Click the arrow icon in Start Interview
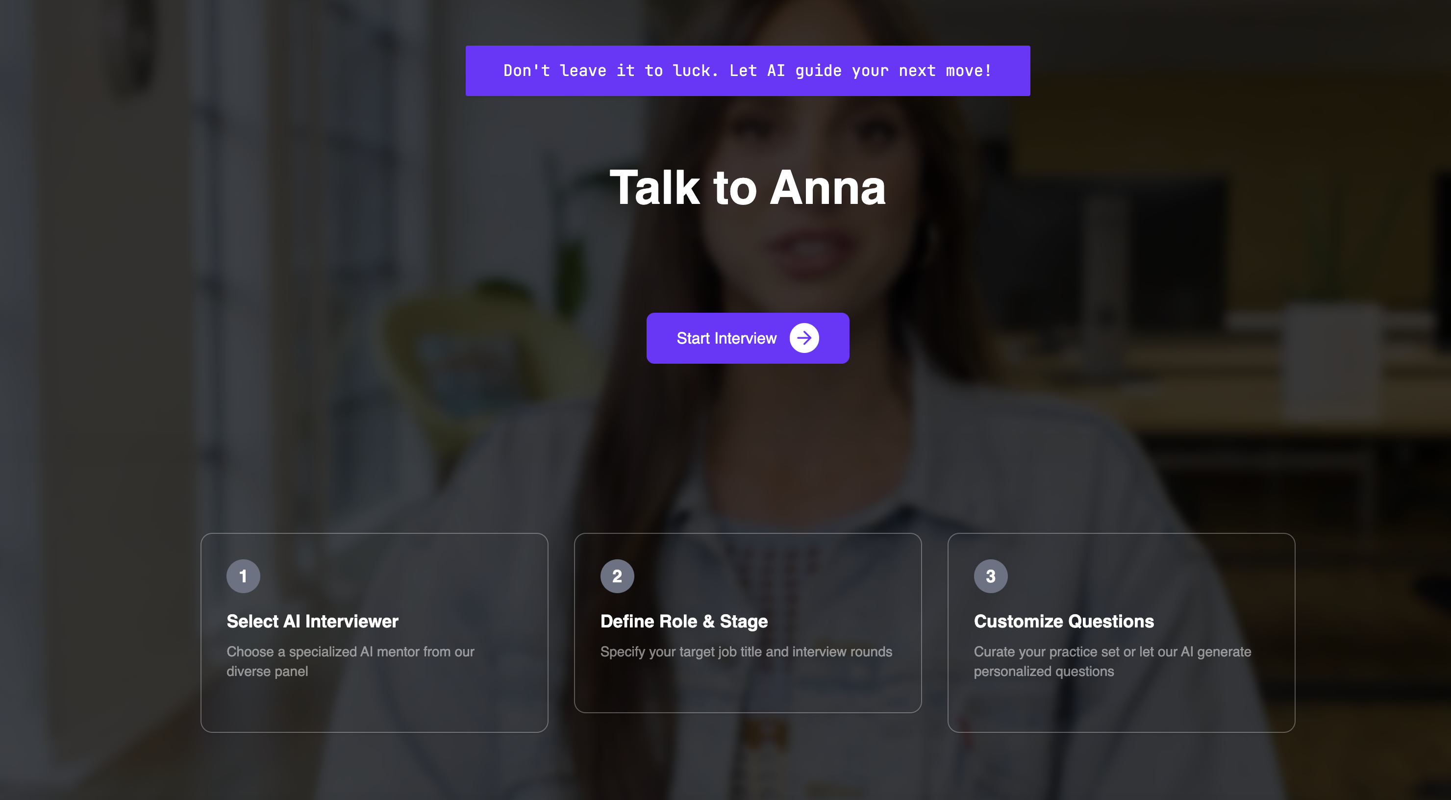 (x=804, y=338)
